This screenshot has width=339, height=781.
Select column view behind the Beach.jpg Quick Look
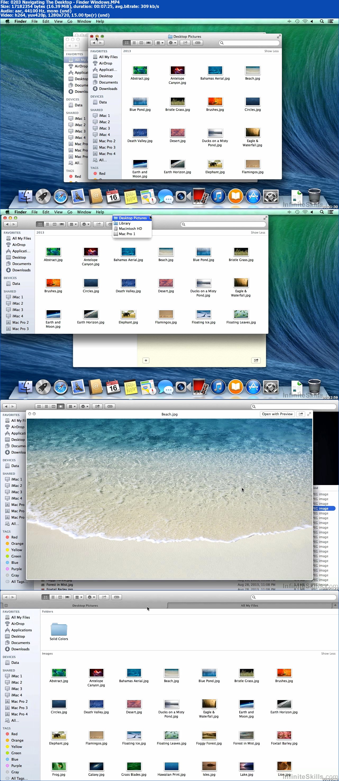(53, 406)
